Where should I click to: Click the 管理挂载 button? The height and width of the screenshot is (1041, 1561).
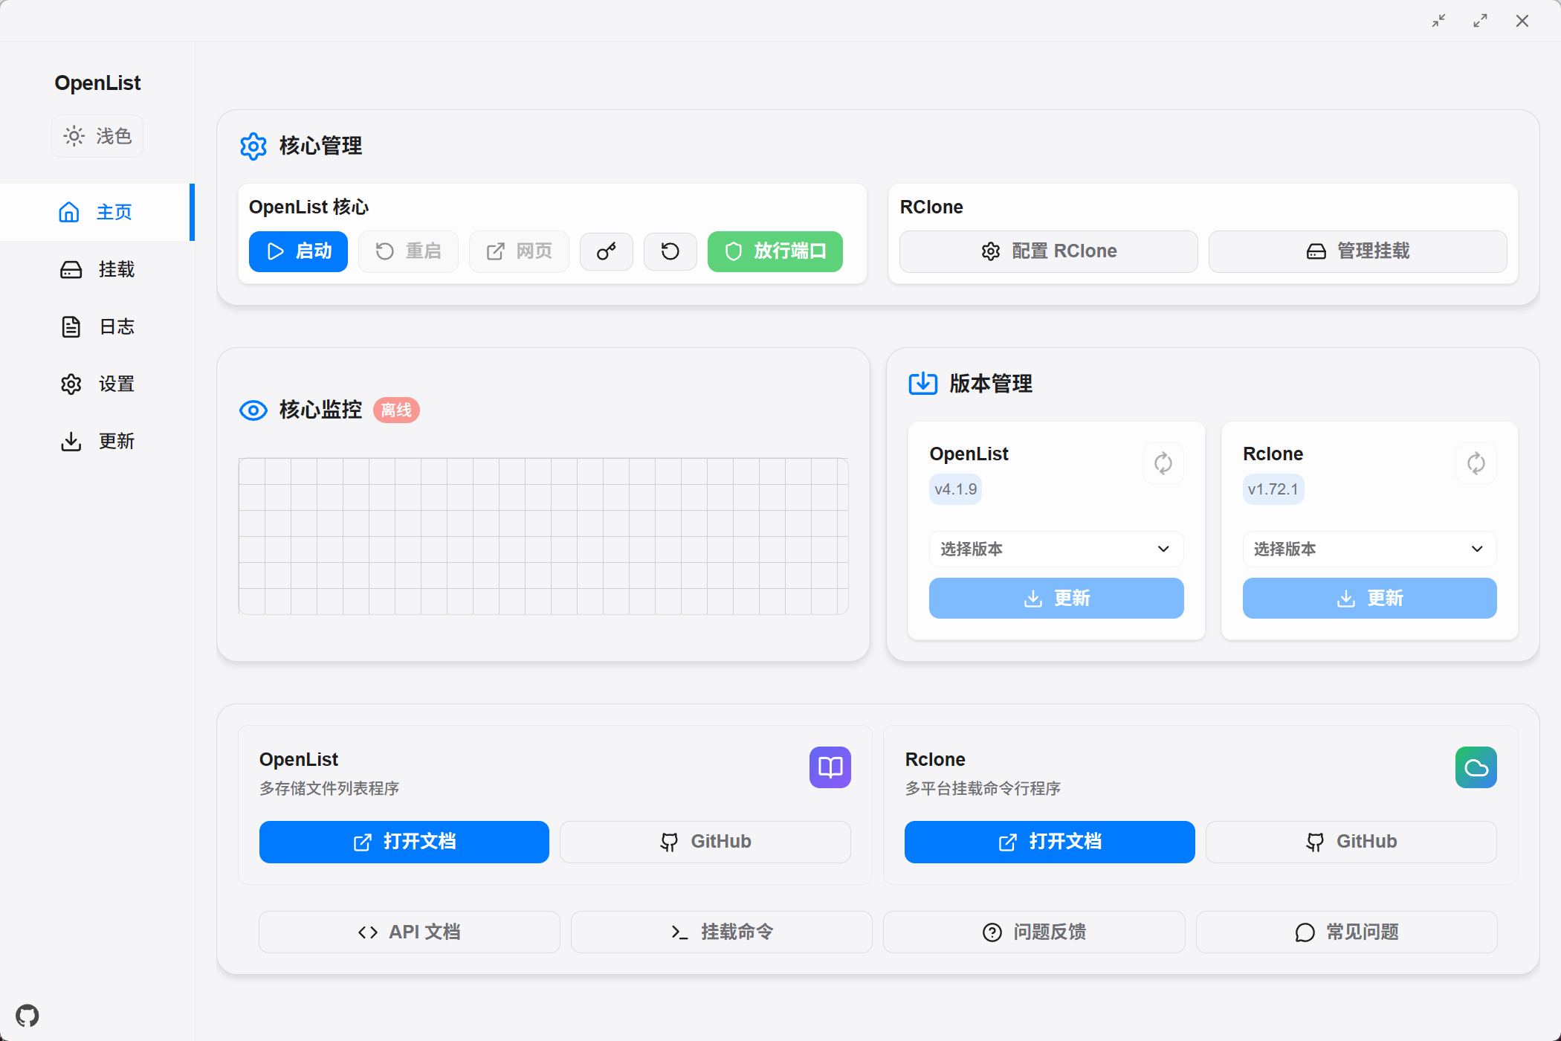click(1357, 251)
